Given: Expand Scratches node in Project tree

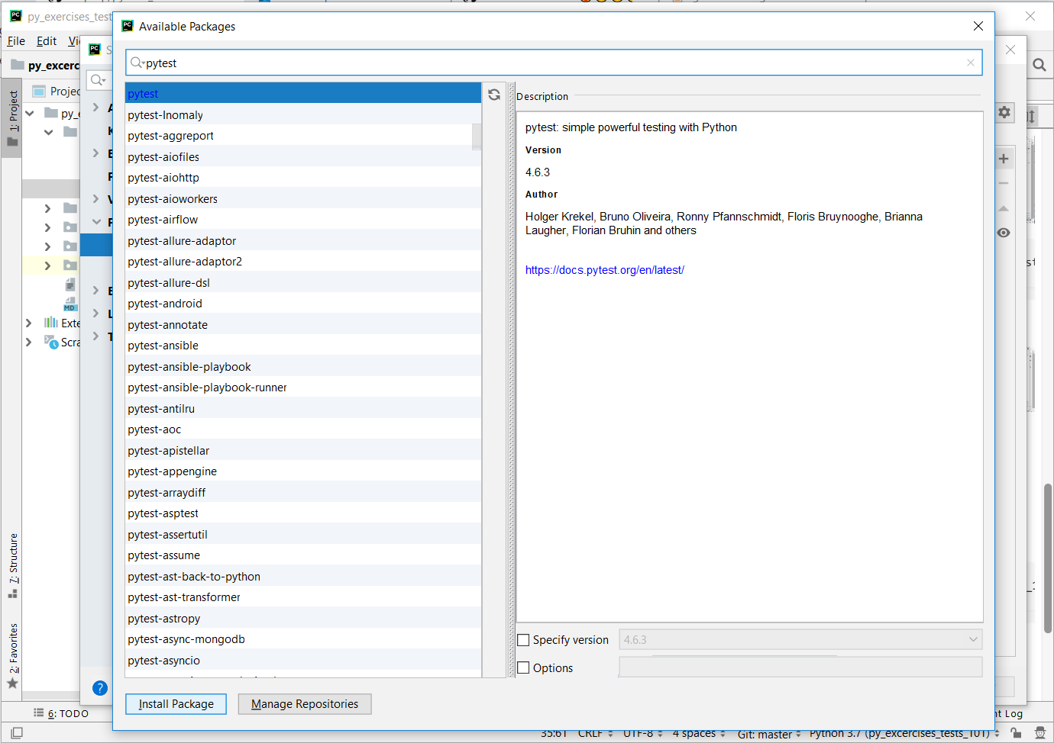Looking at the screenshot, I should click(29, 342).
